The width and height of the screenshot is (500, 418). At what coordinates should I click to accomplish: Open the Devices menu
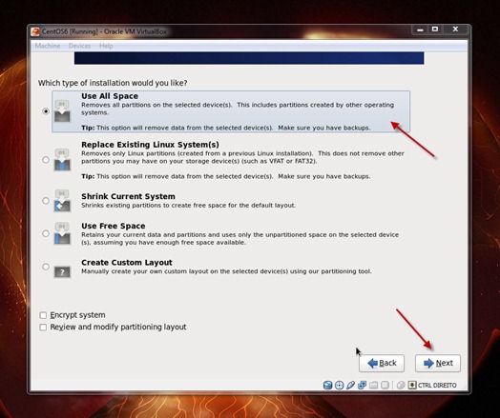coord(80,46)
